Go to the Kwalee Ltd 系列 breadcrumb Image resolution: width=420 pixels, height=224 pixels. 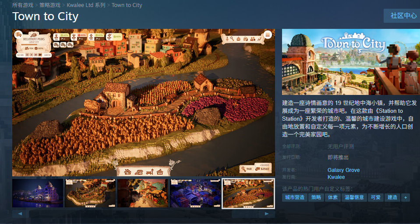point(86,5)
